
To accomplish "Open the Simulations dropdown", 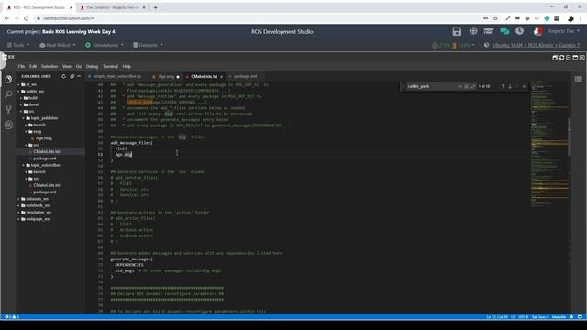I will (105, 45).
